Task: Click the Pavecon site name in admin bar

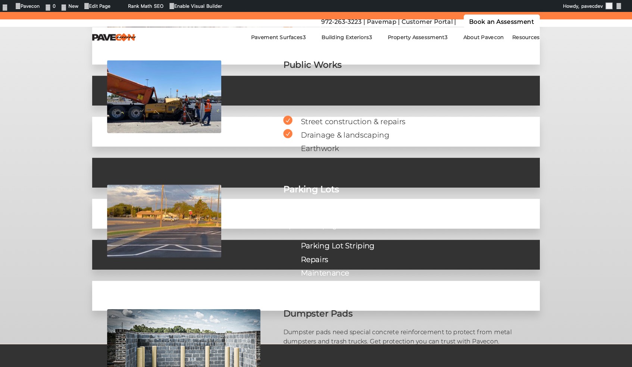Action: (28, 6)
